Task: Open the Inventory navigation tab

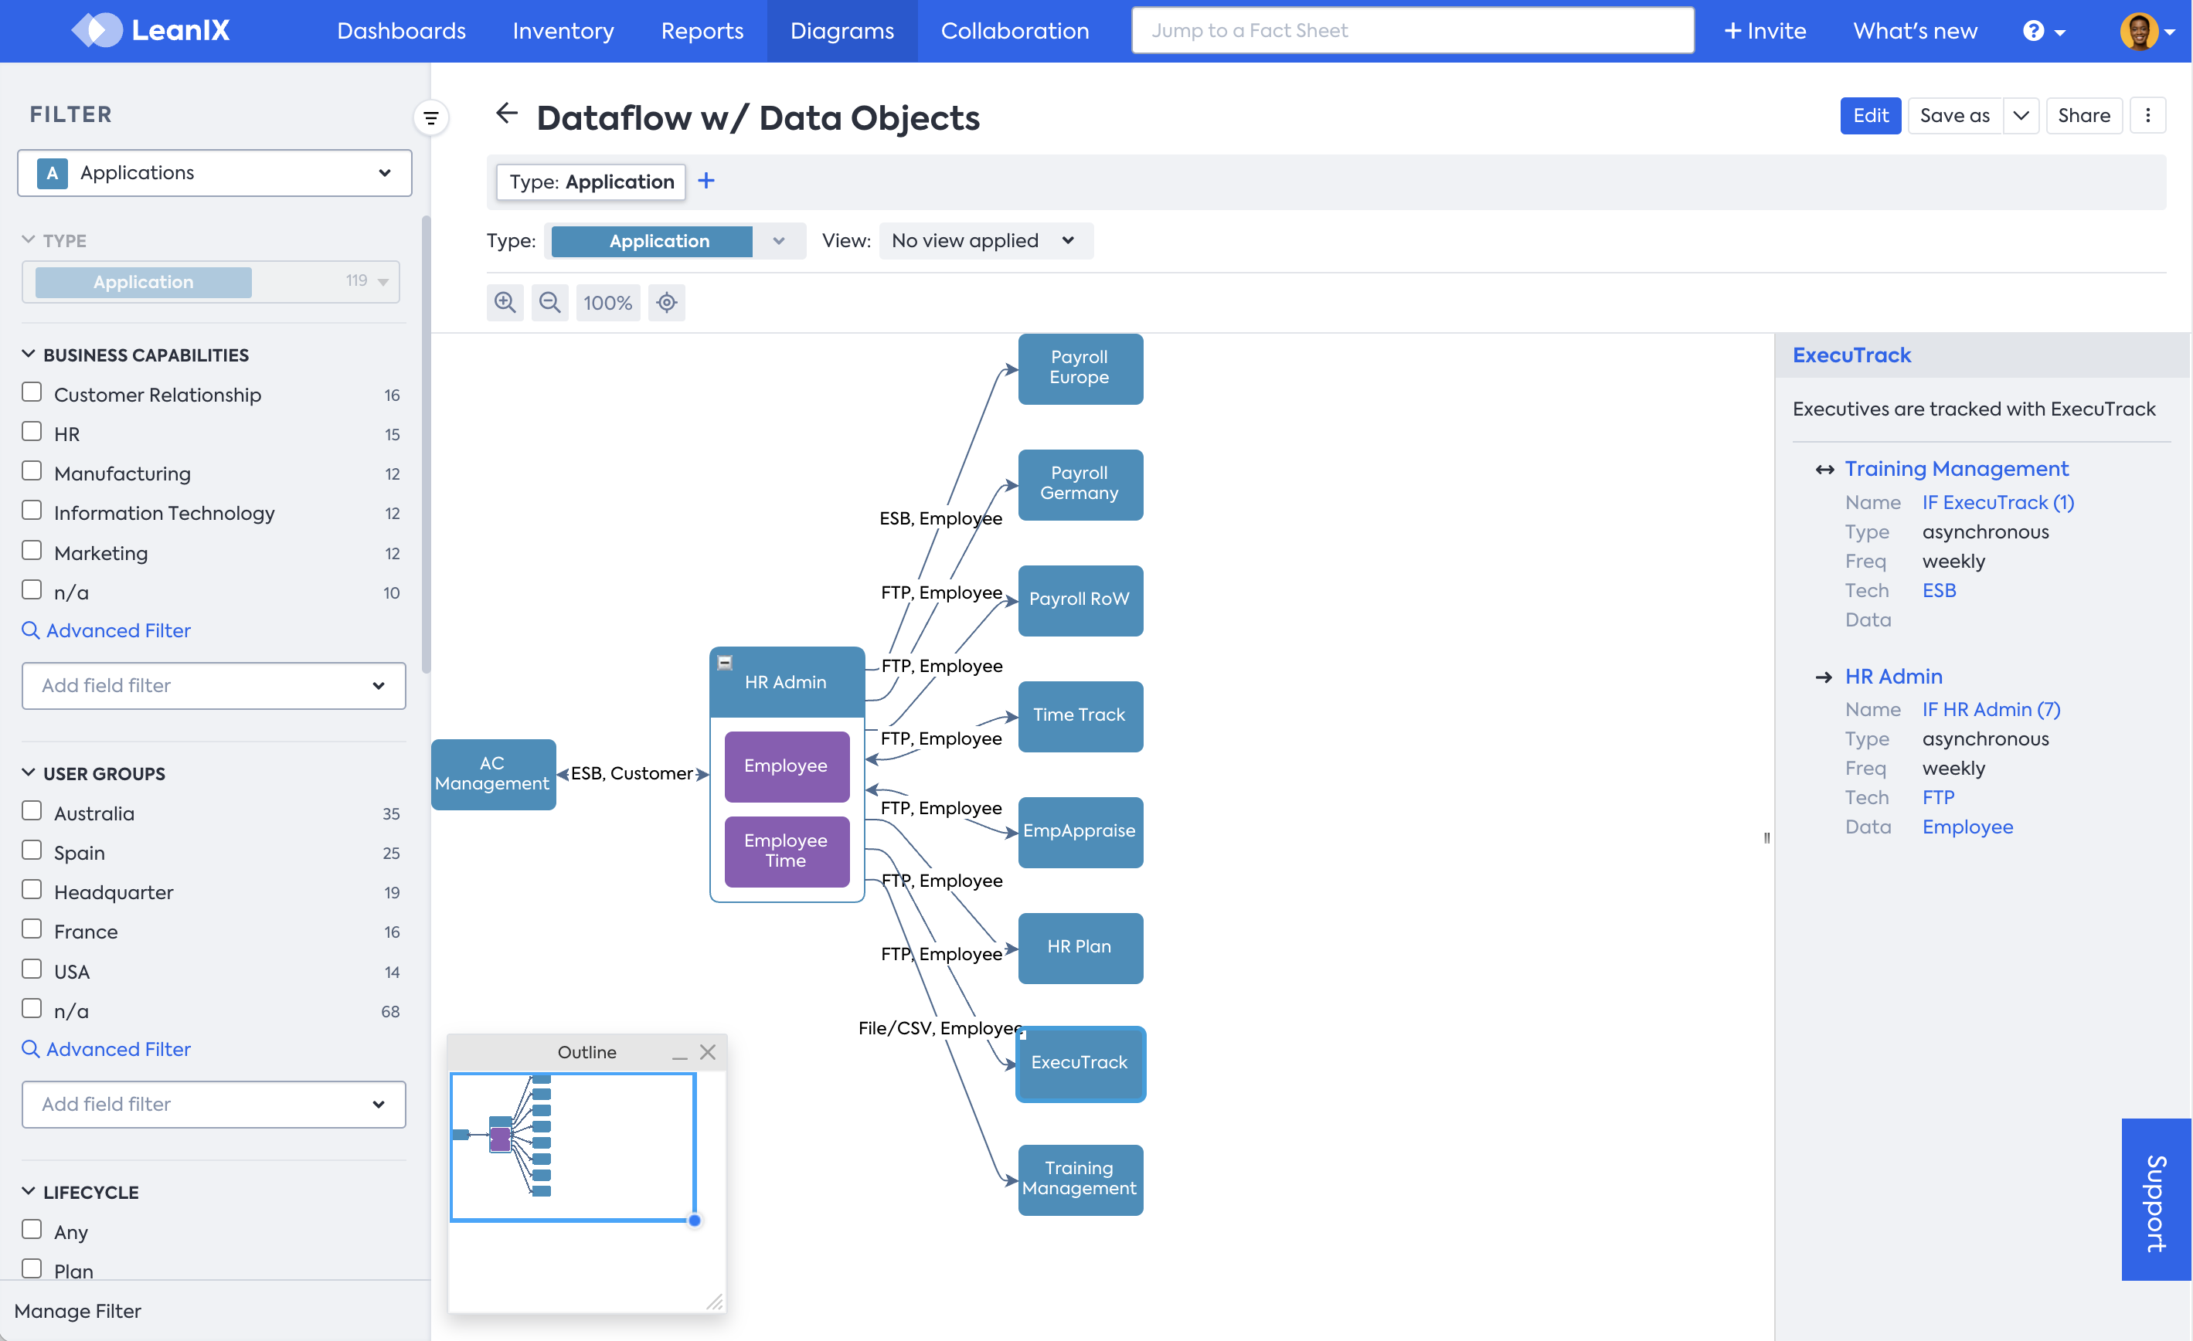Action: pyautogui.click(x=563, y=31)
